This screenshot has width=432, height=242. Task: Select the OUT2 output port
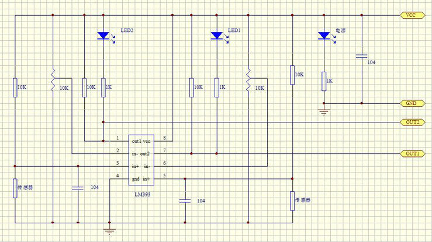411,122
